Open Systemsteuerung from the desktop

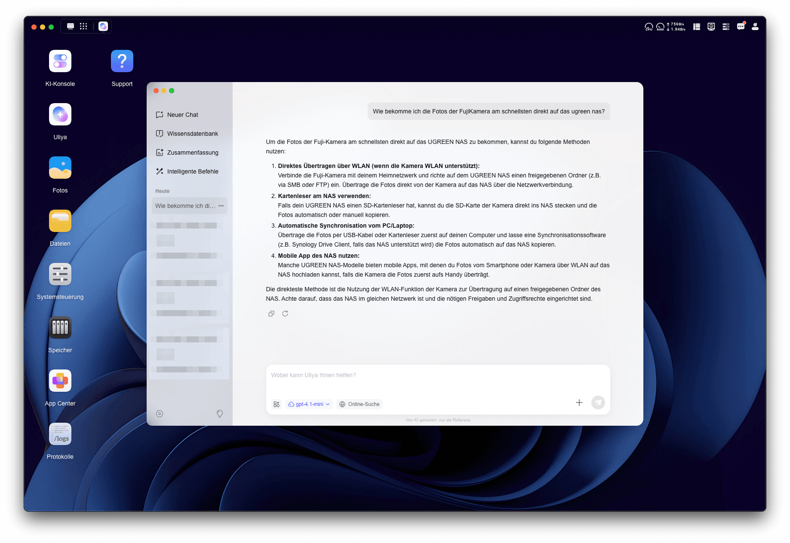tap(60, 274)
